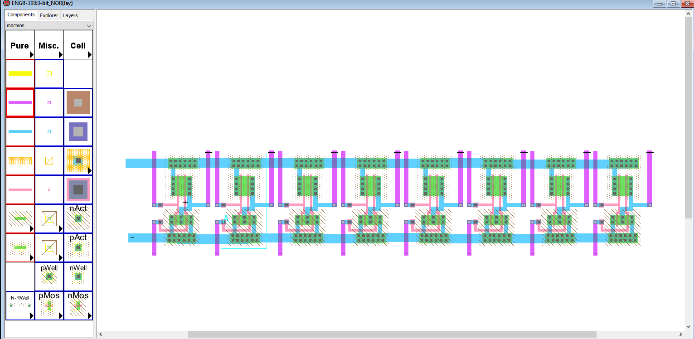Choose the purple Metal-1 to Metal-2 via
694x339 pixels.
78,131
